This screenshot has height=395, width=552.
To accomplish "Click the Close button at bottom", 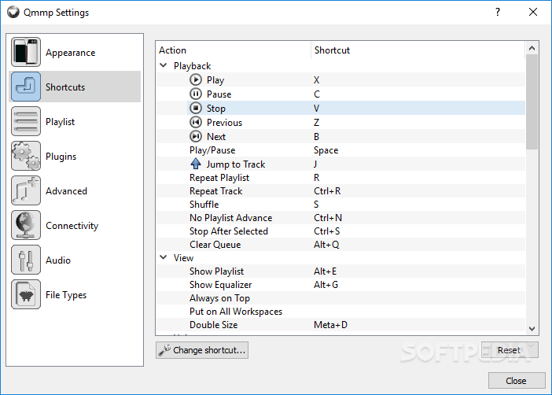I will [x=517, y=381].
